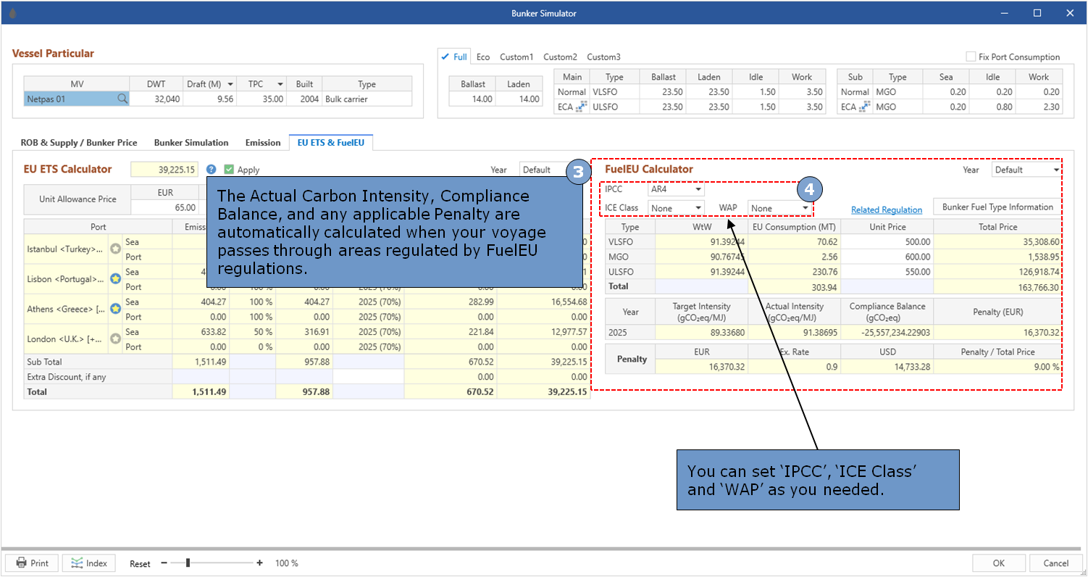
Task: Click the star icon for Athens port
Action: pyautogui.click(x=115, y=309)
